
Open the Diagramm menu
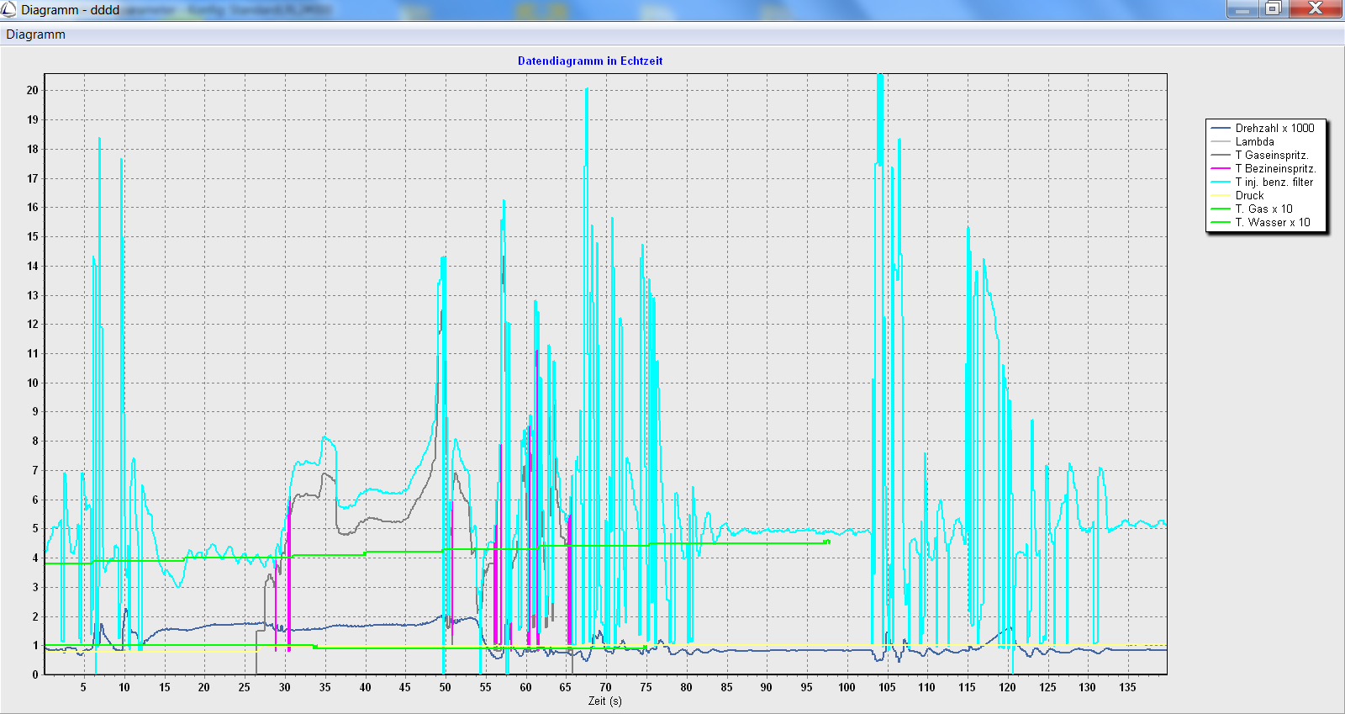tap(35, 34)
